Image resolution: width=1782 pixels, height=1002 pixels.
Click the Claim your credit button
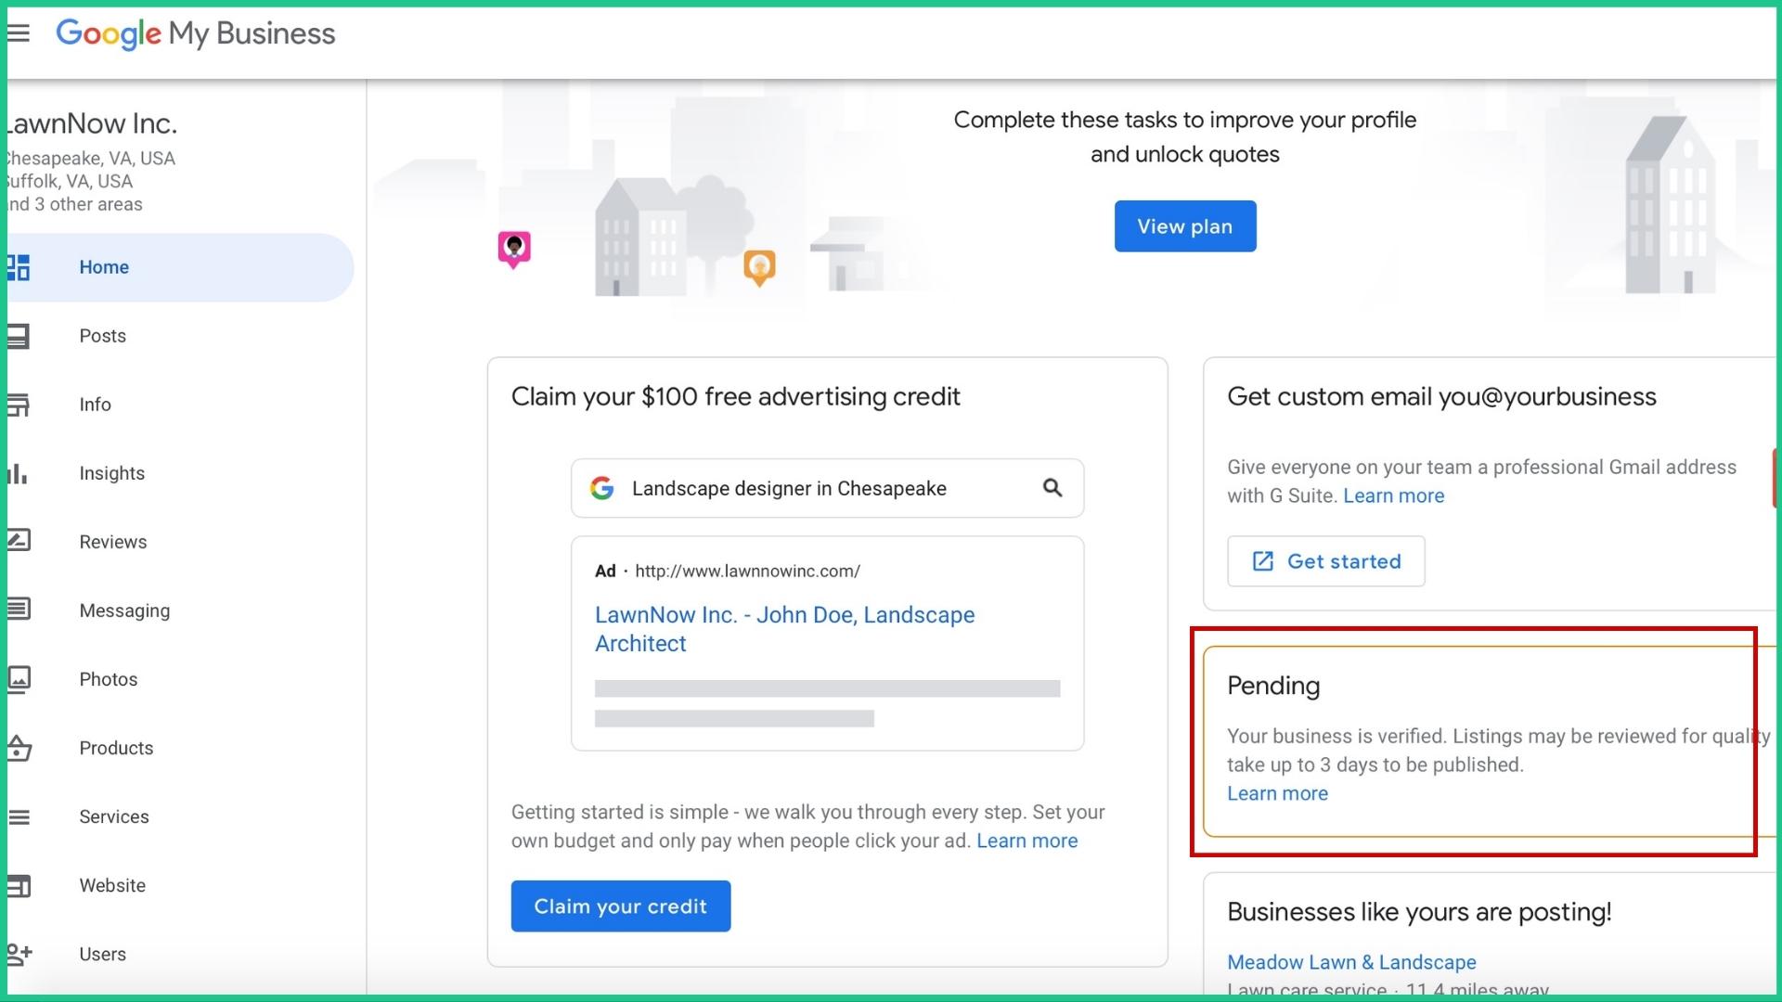point(621,906)
